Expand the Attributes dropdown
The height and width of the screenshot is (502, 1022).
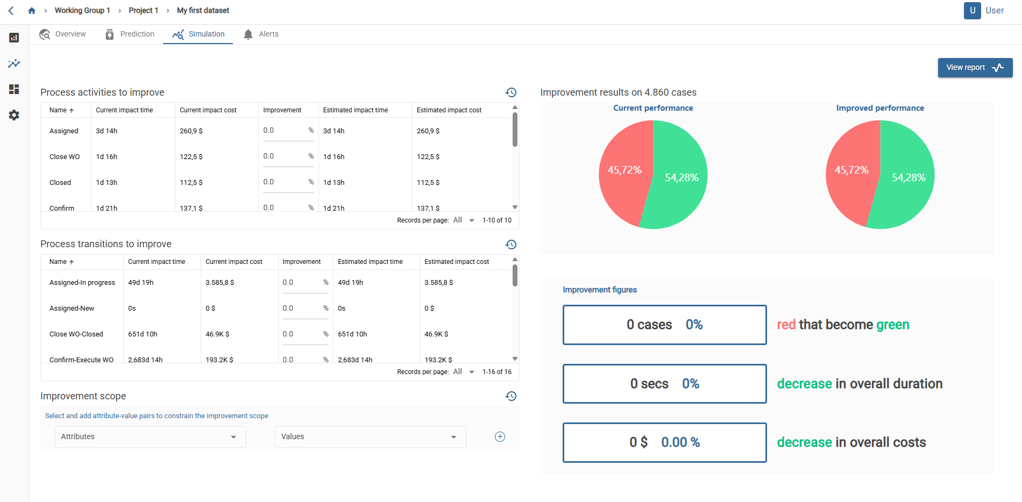point(150,436)
